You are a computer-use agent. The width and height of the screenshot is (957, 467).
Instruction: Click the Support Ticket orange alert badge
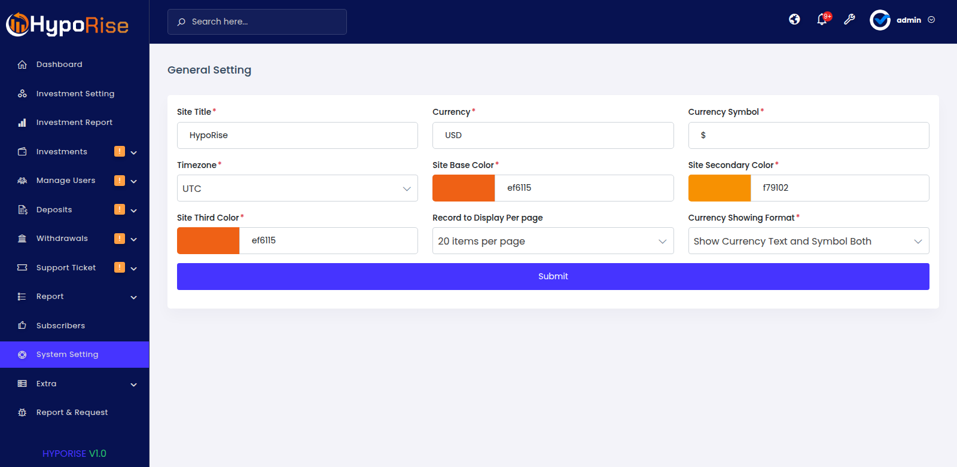120,267
